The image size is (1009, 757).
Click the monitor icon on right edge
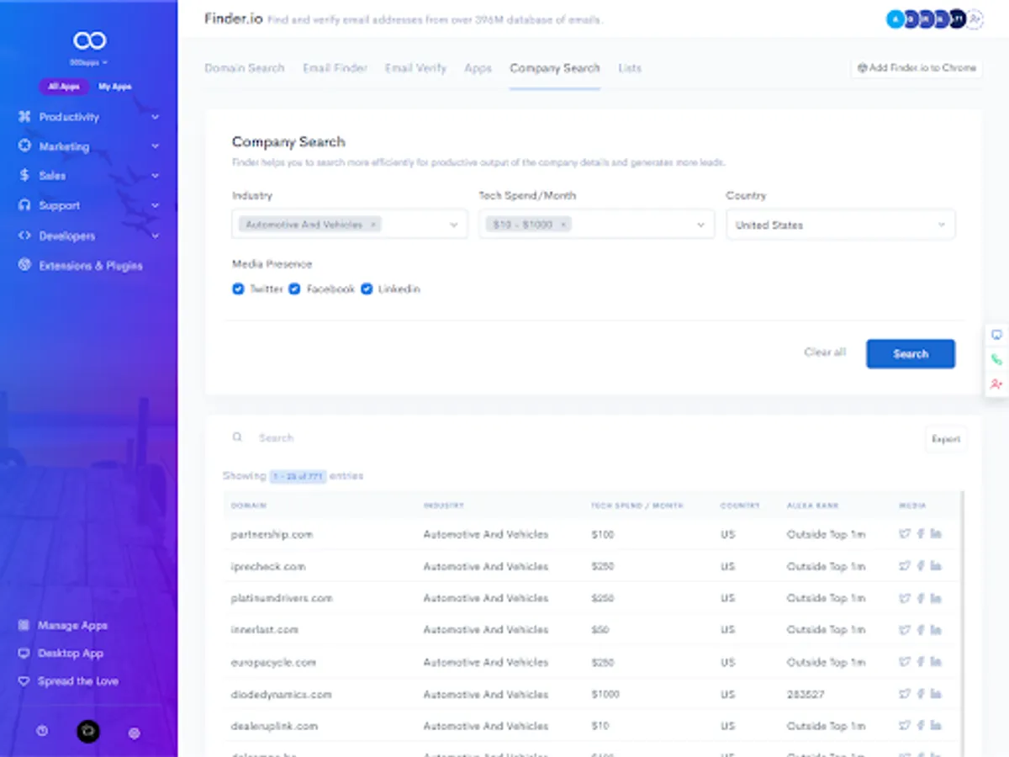[x=996, y=335]
